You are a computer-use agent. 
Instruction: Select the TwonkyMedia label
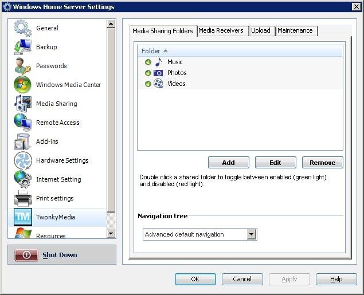(56, 217)
